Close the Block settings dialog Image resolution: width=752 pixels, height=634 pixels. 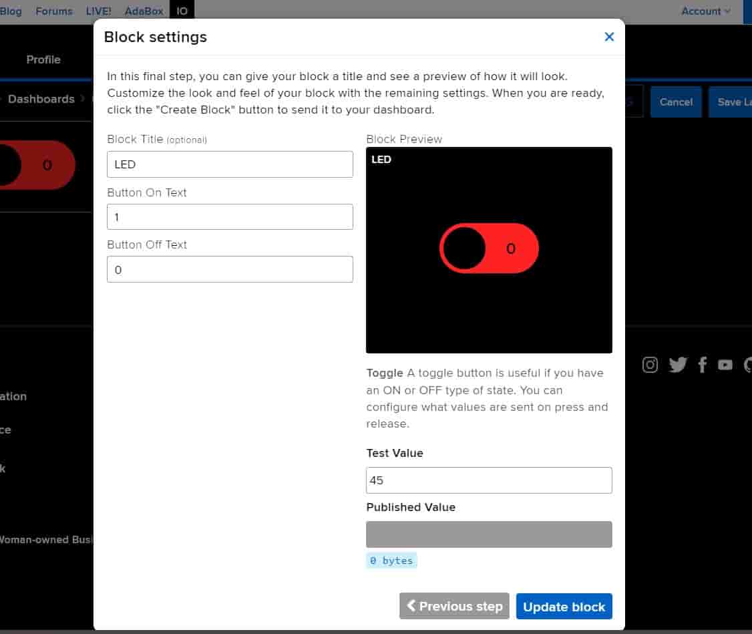608,37
